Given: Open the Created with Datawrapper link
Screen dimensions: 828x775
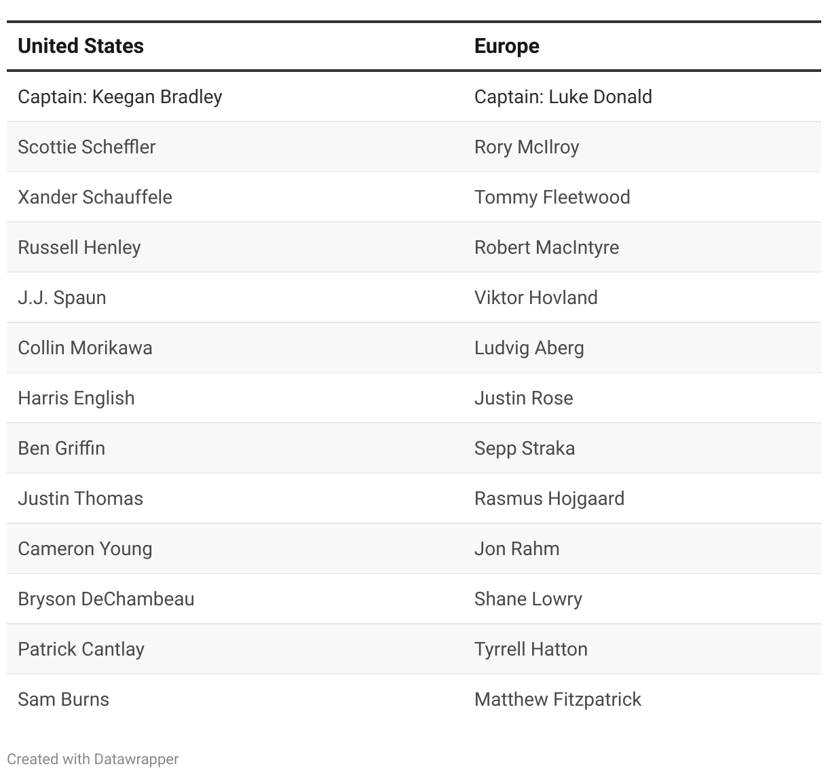Looking at the screenshot, I should [93, 759].
